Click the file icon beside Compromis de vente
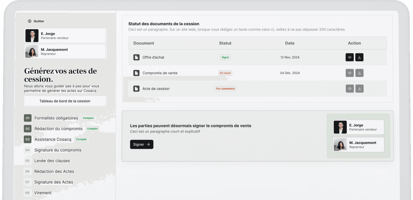Image resolution: width=413 pixels, height=200 pixels. tap(136, 73)
